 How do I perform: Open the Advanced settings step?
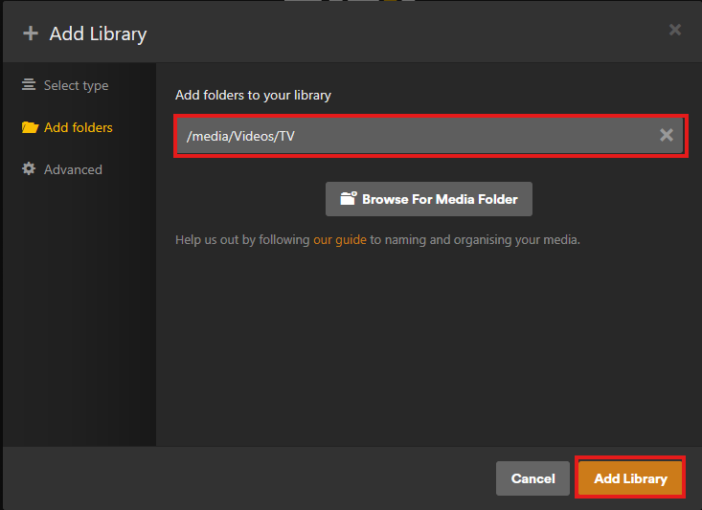[x=62, y=169]
